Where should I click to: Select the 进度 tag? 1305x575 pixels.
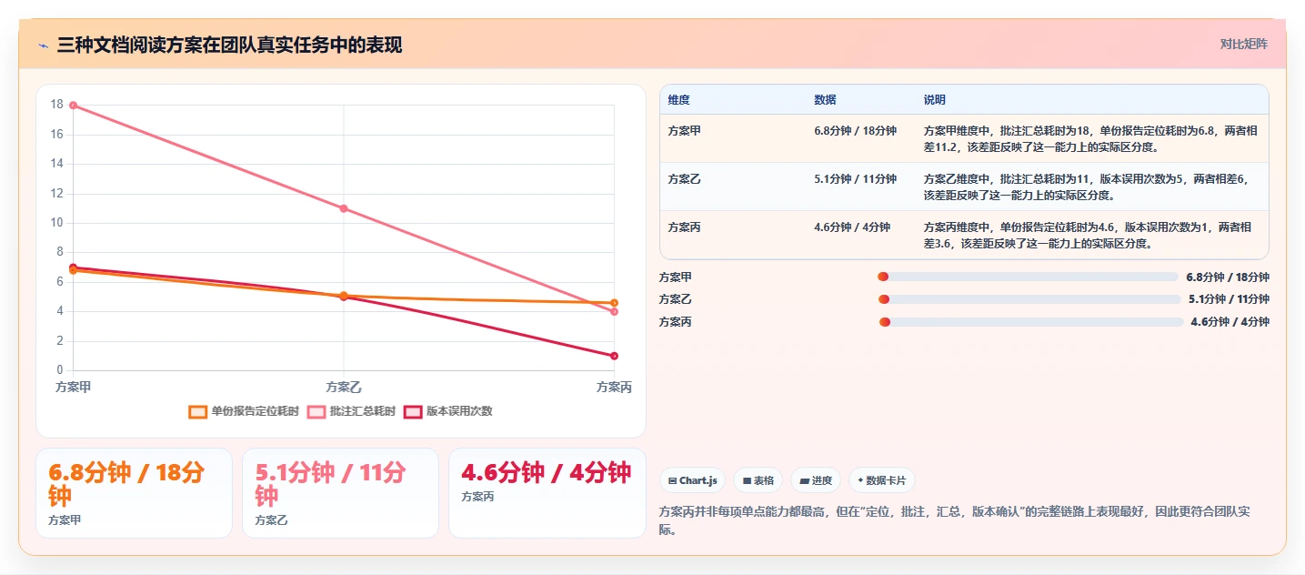tap(816, 480)
